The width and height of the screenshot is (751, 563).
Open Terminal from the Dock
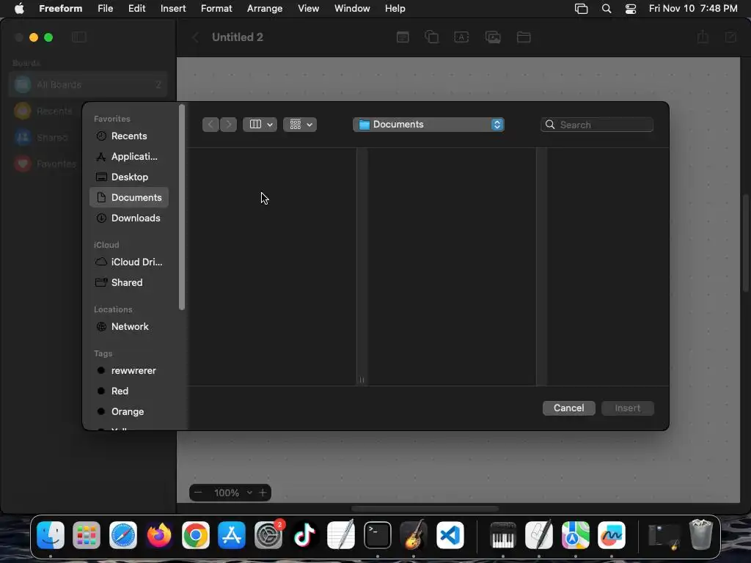click(378, 535)
